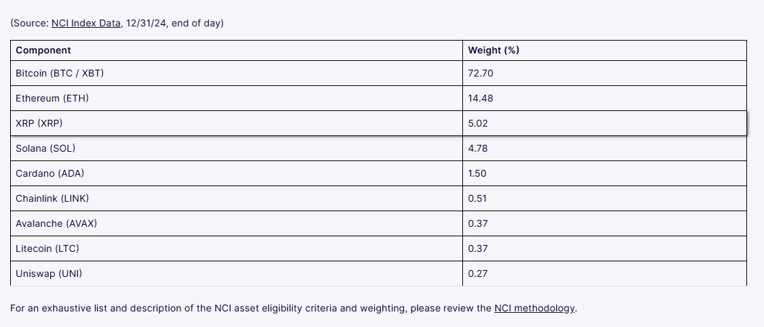Select the 14.48 weight value
The width and height of the screenshot is (764, 327).
click(x=481, y=98)
